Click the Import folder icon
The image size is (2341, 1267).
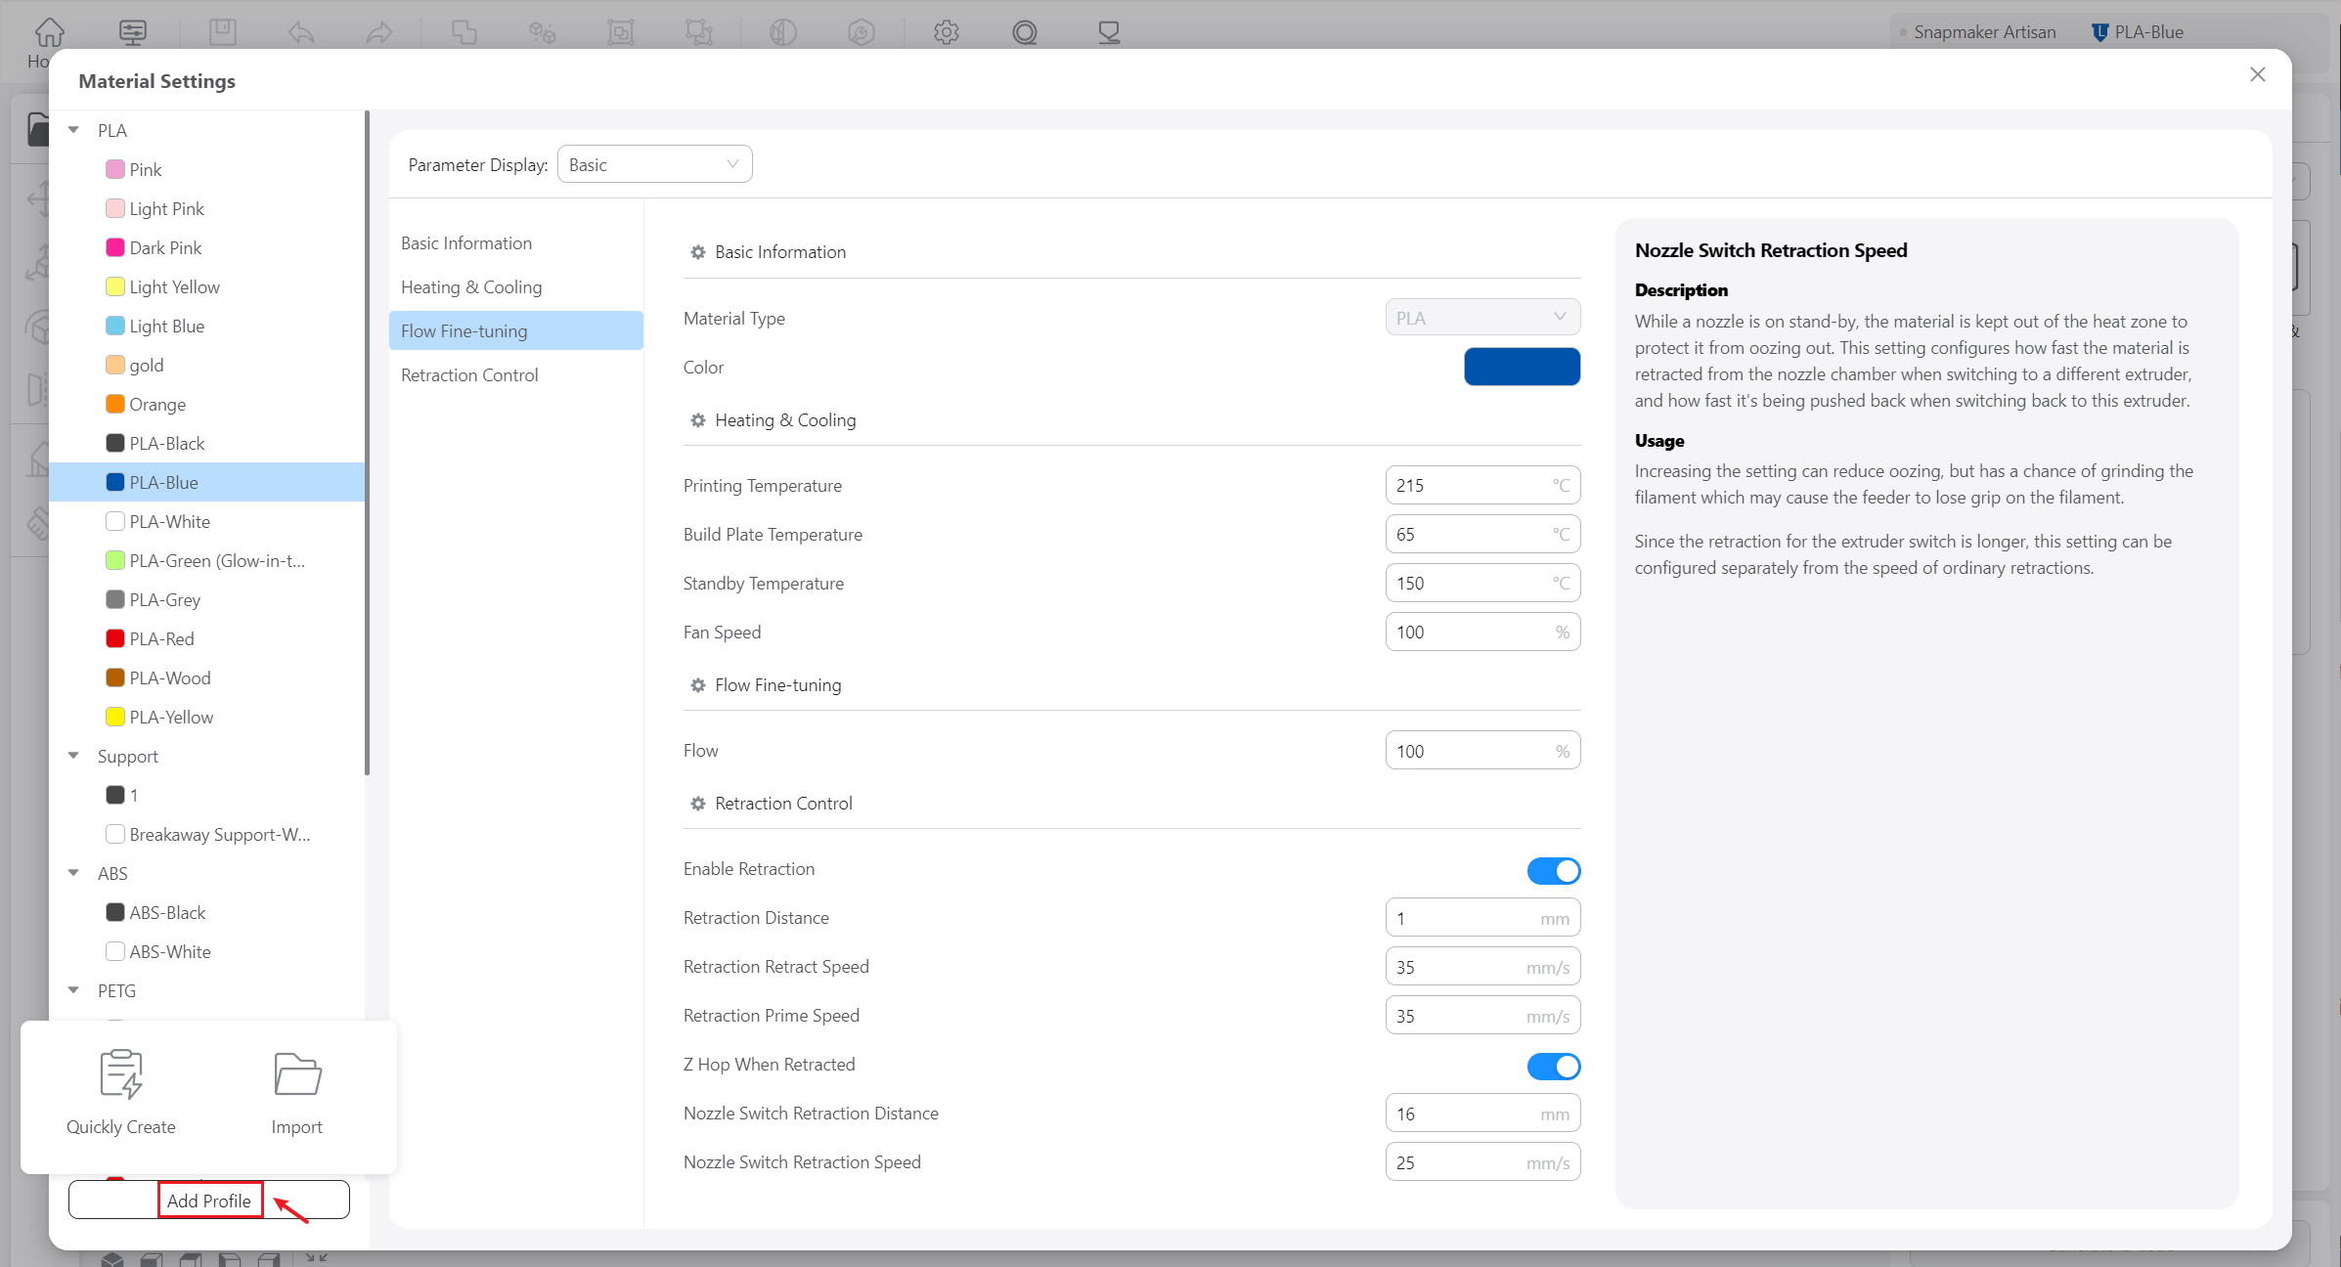pos(297,1073)
